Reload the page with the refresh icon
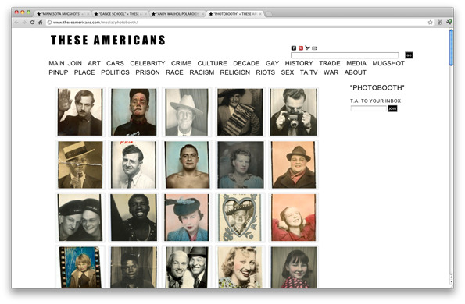The height and width of the screenshot is (304, 465). [32, 22]
